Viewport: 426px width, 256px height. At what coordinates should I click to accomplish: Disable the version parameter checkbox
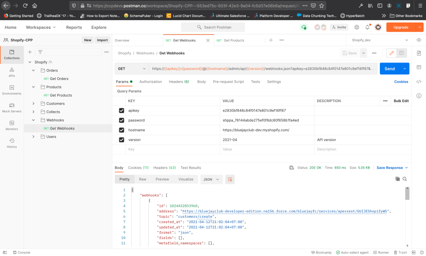tap(122, 140)
